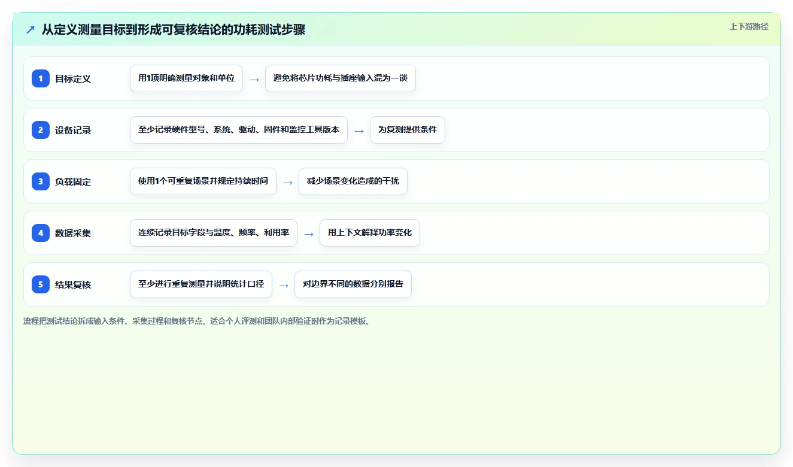
Task: Click step number 2 badge
Action: (41, 130)
